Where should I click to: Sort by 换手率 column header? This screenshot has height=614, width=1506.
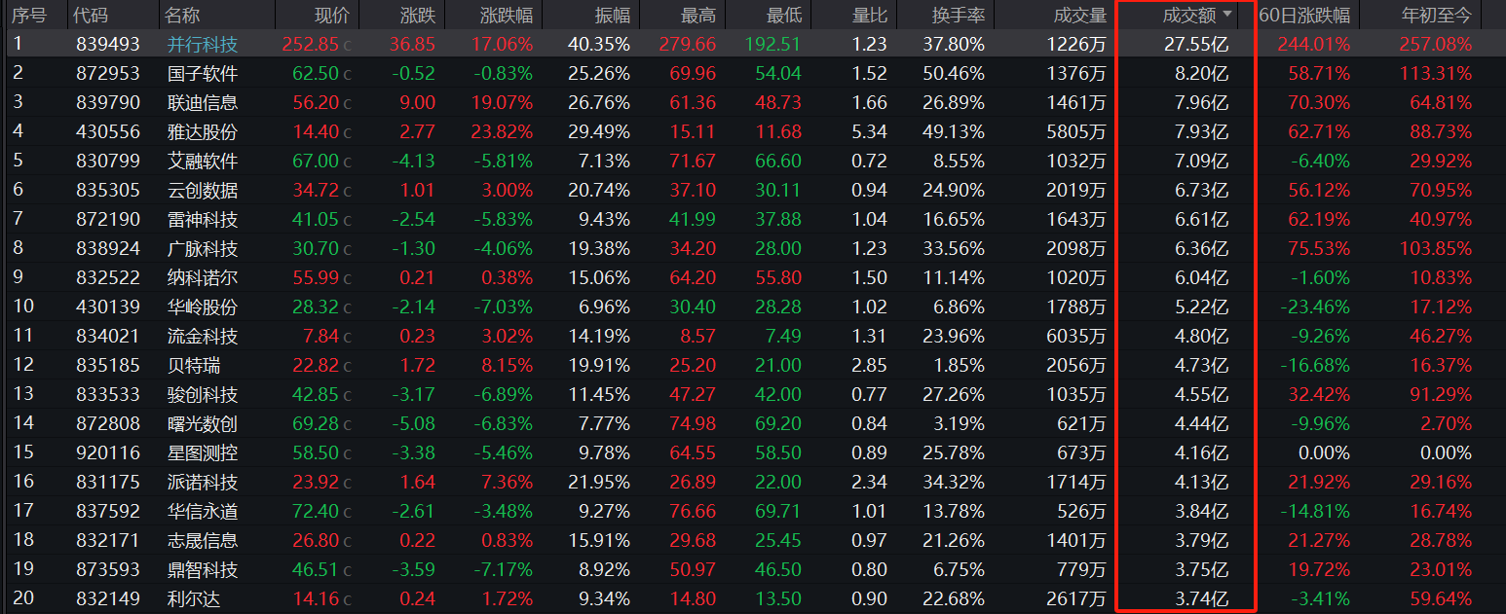(x=959, y=15)
